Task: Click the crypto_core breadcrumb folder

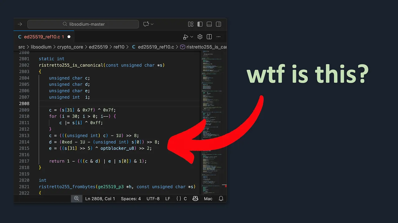Action: (70, 47)
